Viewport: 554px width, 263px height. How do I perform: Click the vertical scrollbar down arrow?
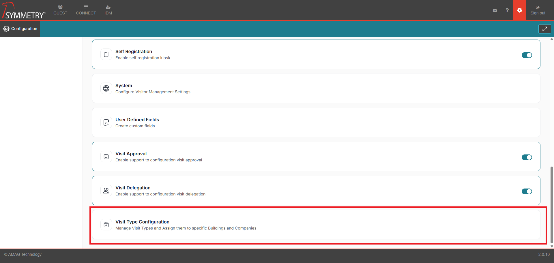click(x=552, y=246)
